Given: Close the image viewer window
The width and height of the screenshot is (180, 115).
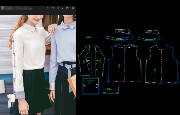Looking at the screenshot, I should click(73, 8).
